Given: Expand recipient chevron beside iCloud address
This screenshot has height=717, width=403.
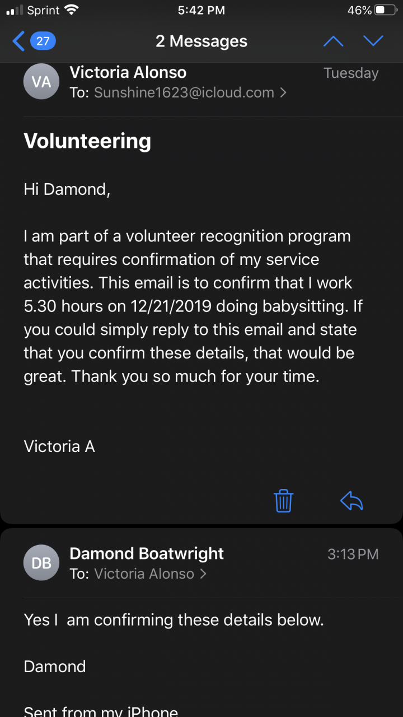Looking at the screenshot, I should pyautogui.click(x=283, y=92).
